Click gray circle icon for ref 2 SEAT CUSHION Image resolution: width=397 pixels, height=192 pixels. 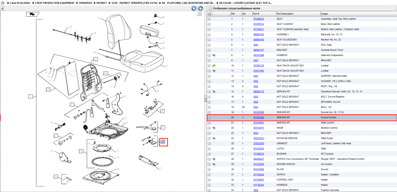[x=209, y=24]
